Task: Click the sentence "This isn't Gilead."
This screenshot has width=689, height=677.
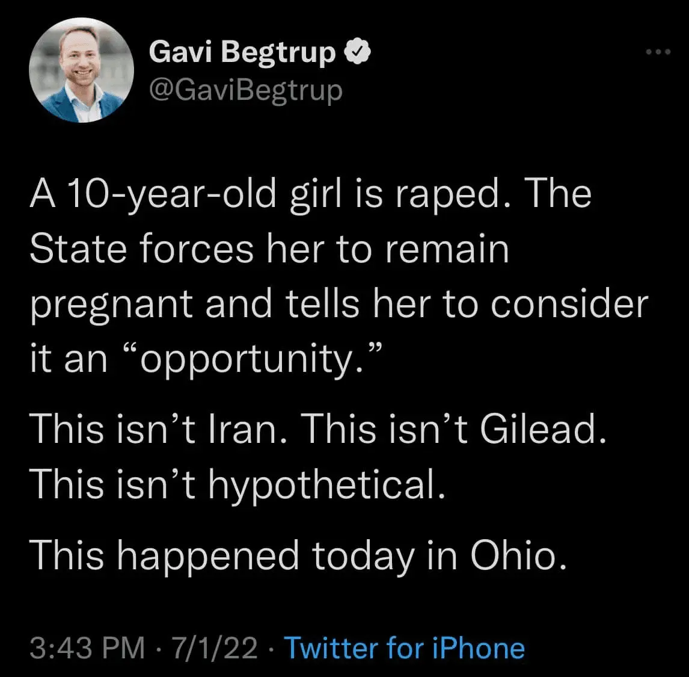Action: (453, 428)
